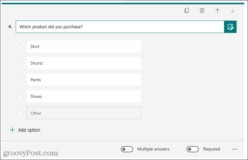Move the question up with the arrow

[217, 11]
